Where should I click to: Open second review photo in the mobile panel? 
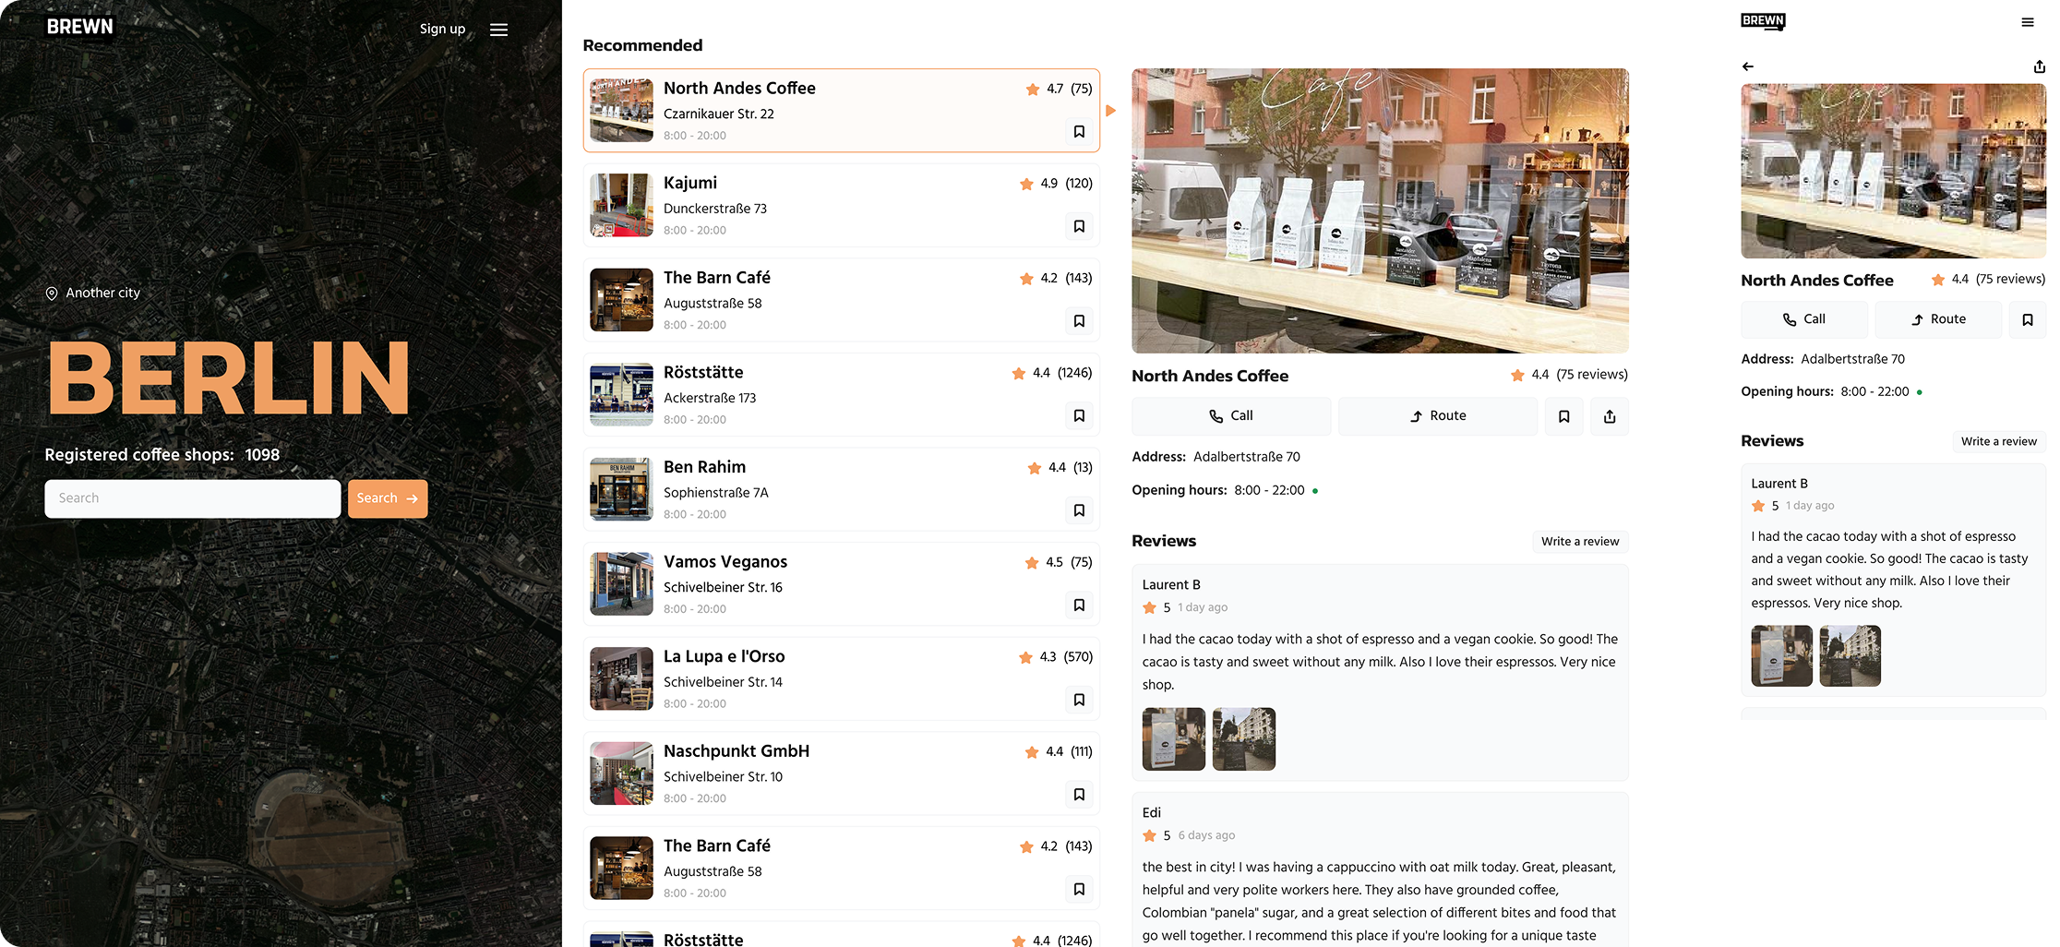(x=1850, y=656)
